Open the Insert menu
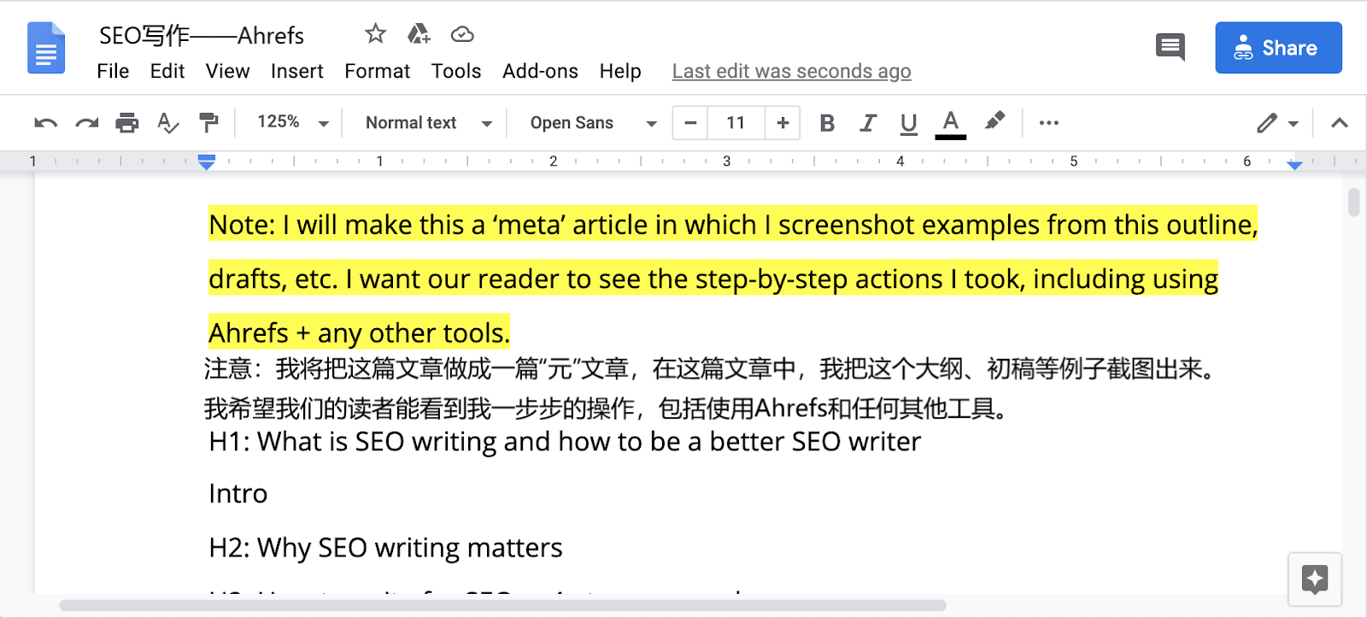Image resolution: width=1367 pixels, height=617 pixels. (297, 71)
